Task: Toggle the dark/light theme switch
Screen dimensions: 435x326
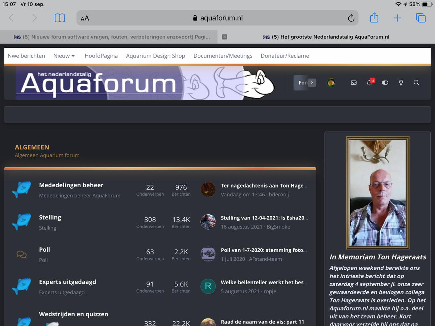Action: click(385, 83)
